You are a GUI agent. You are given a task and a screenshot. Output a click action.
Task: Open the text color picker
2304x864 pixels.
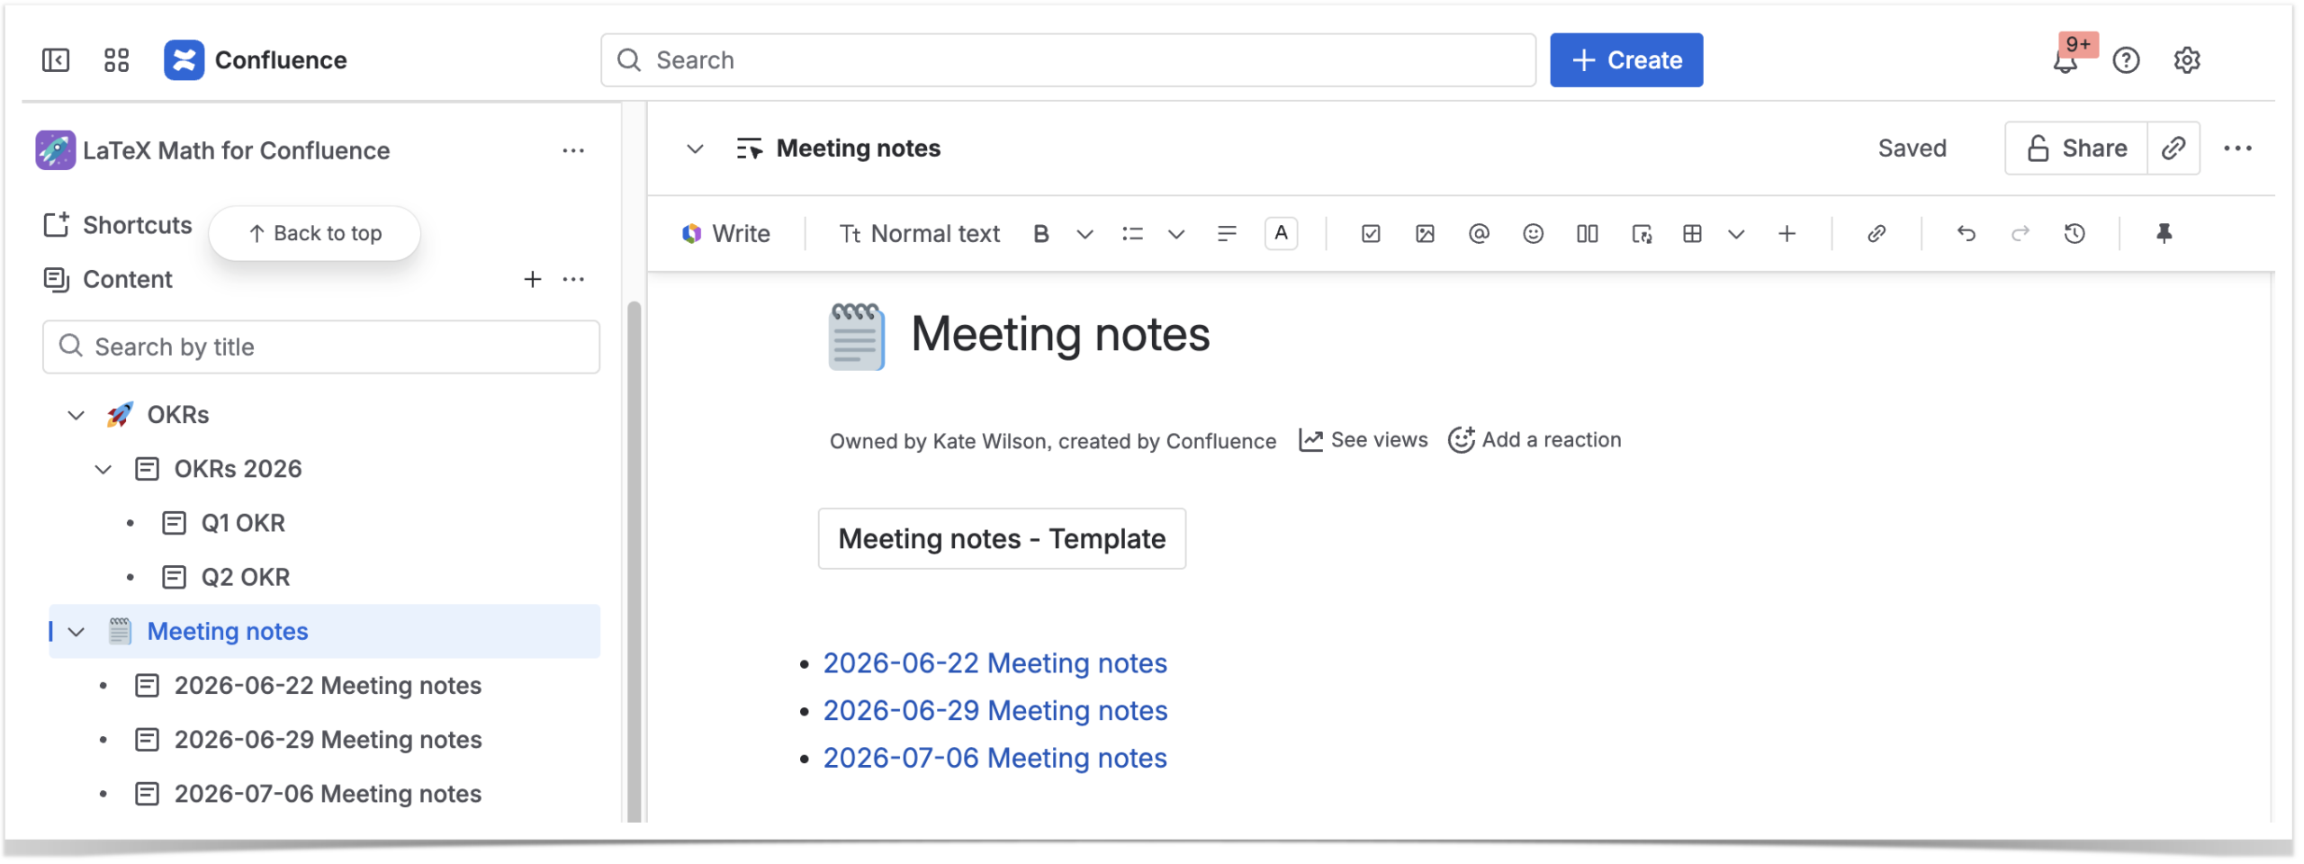click(x=1281, y=234)
